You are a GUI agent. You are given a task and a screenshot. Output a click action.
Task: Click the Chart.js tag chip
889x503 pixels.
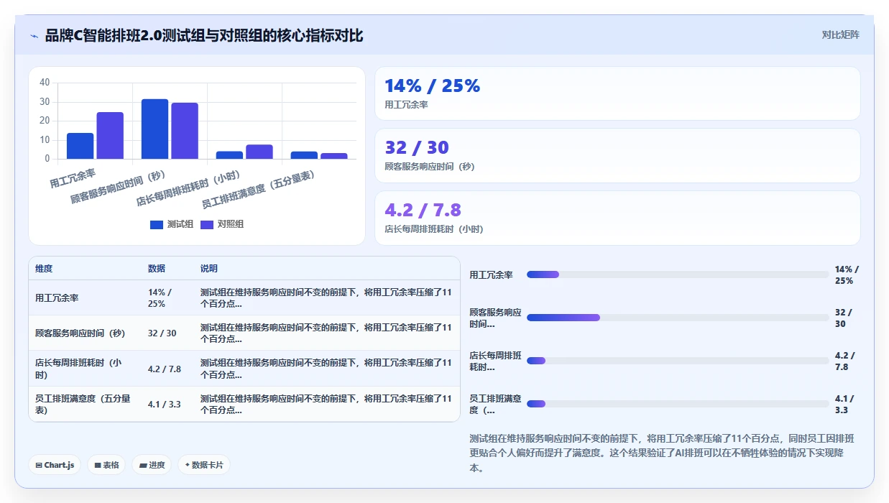pos(55,465)
